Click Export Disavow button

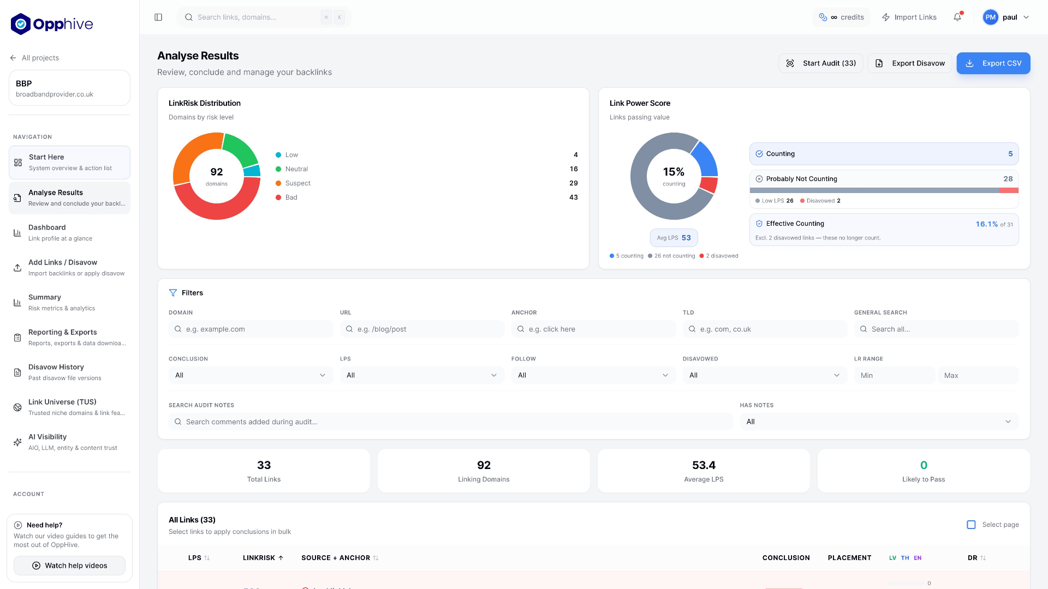click(x=910, y=63)
